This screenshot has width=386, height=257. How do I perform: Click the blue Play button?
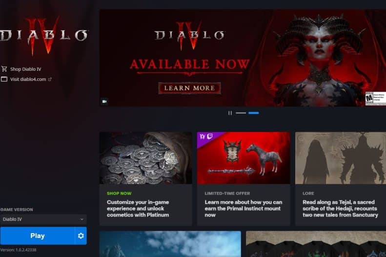pos(38,236)
